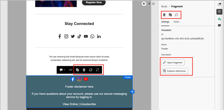Show source code icon in floating toolbar

click(x=70, y=70)
